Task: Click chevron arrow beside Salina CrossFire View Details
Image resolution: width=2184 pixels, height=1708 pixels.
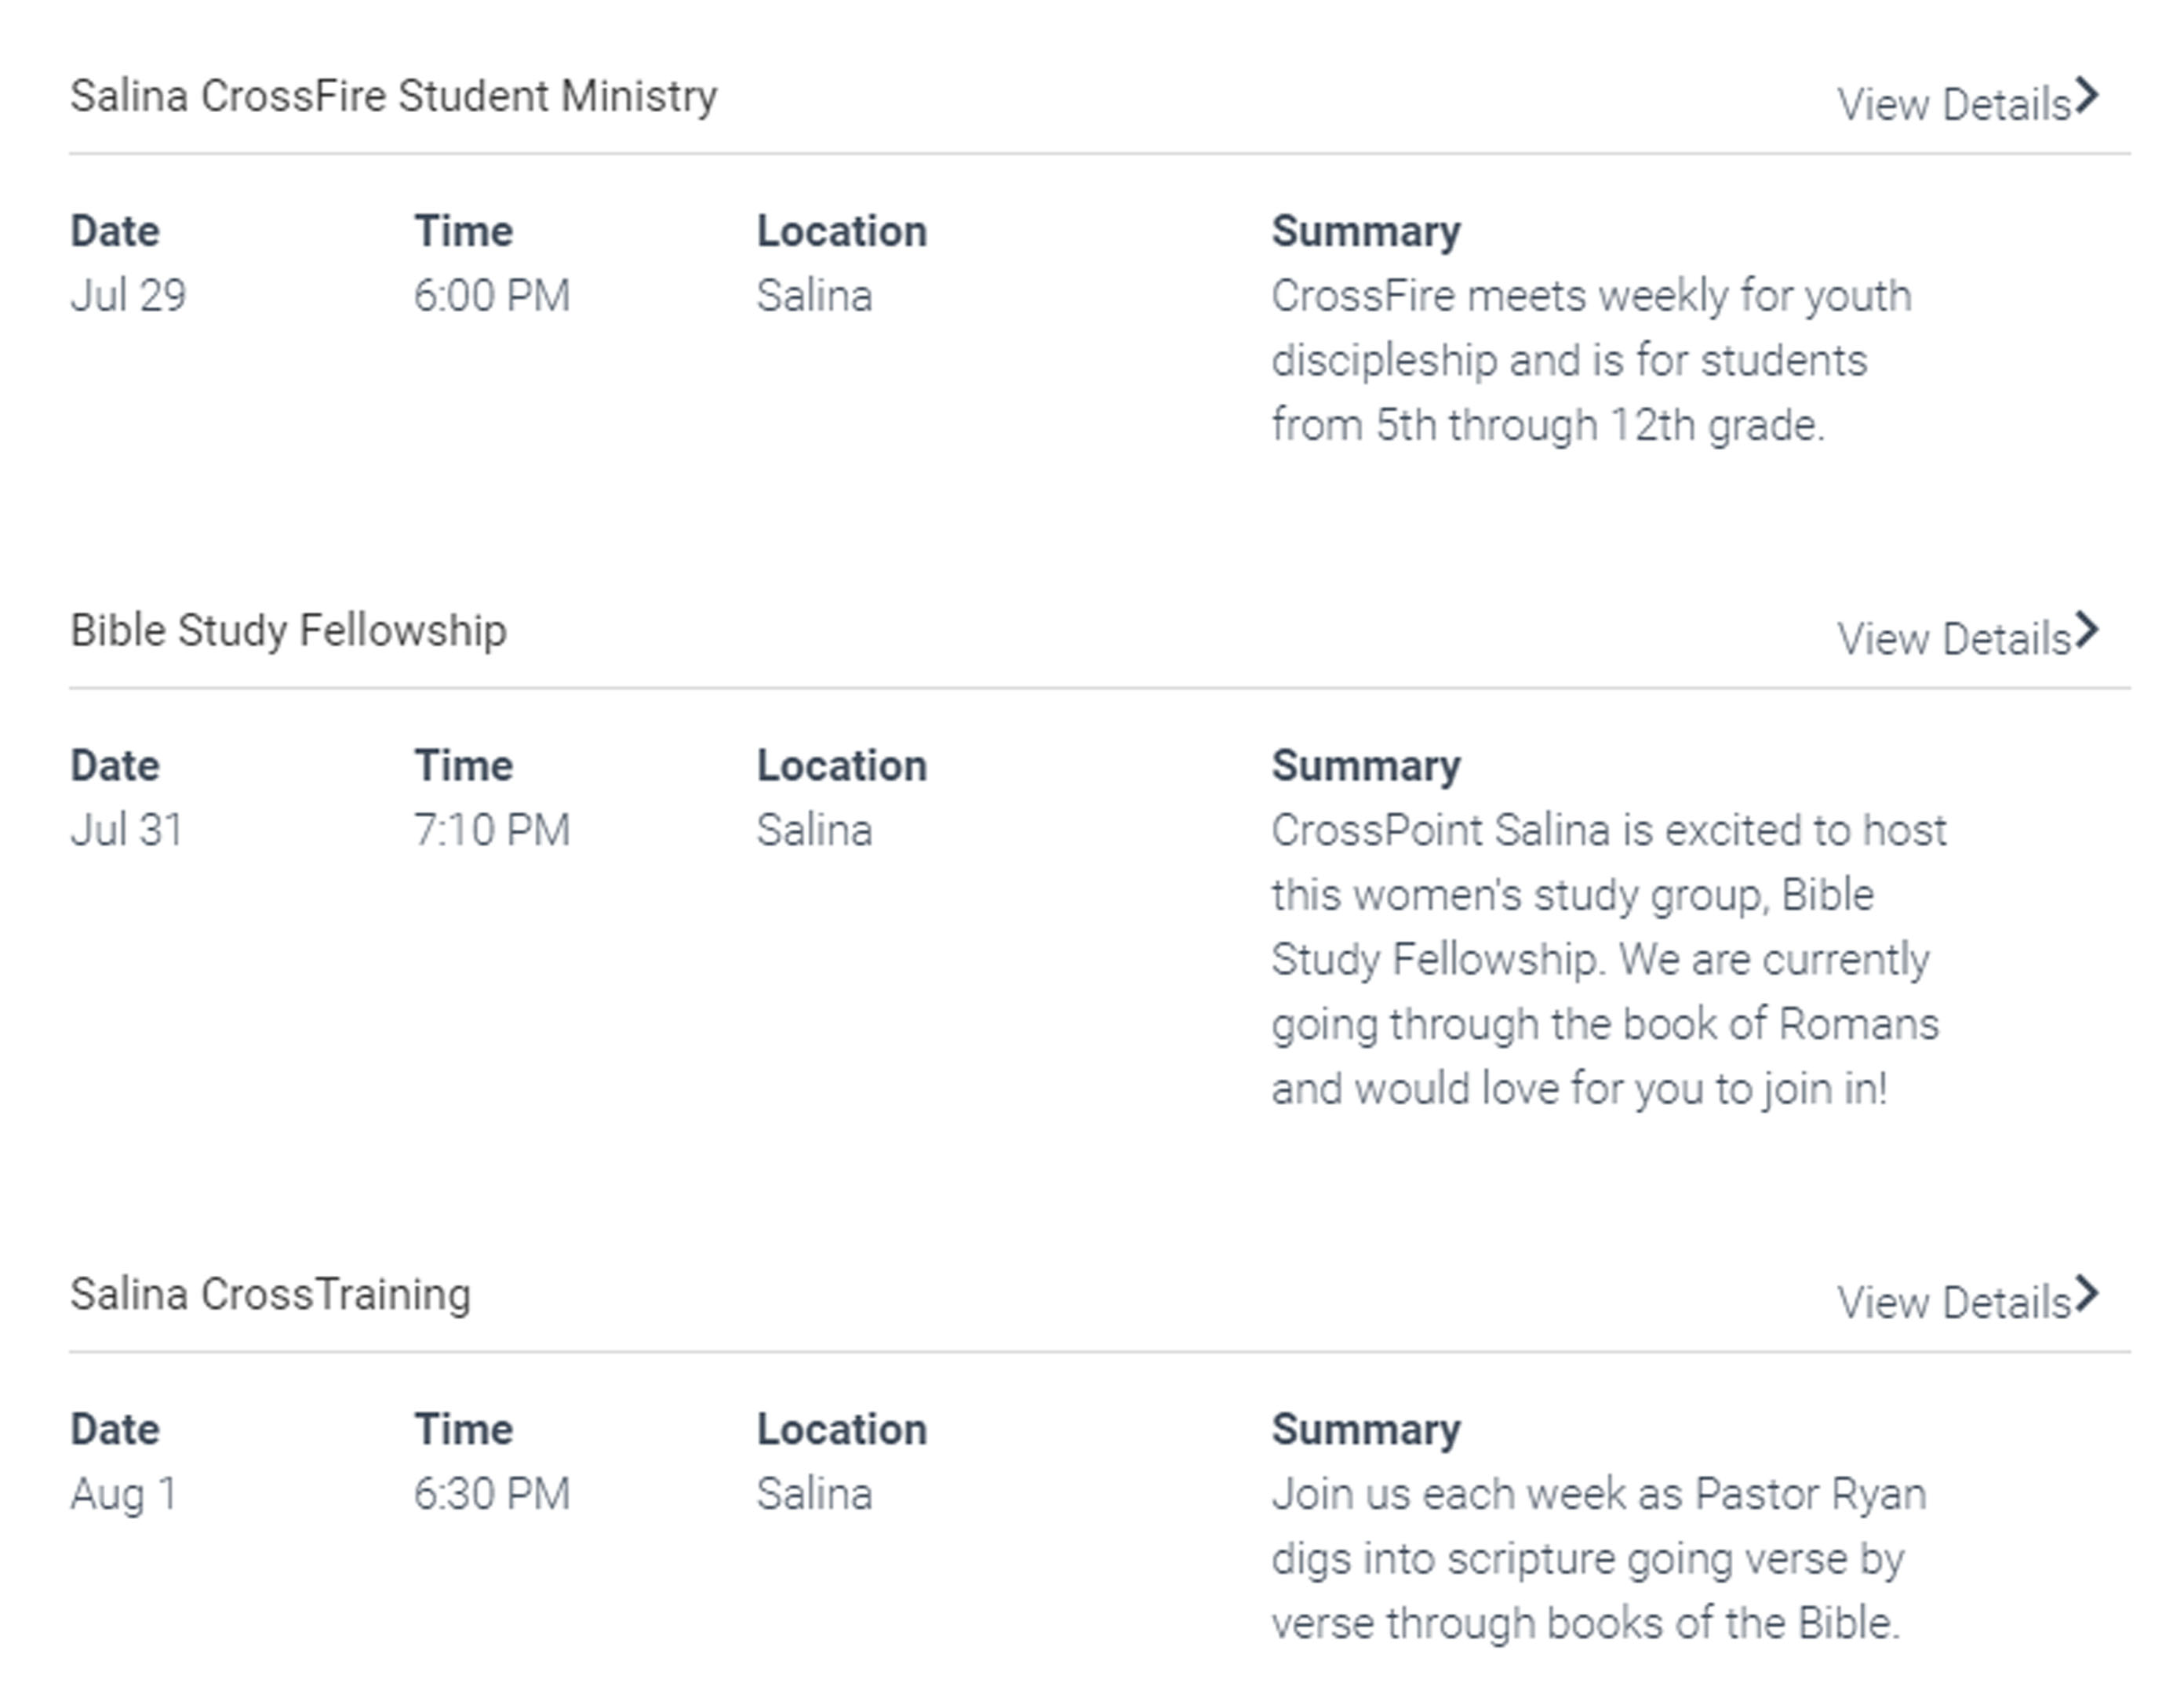Action: click(2086, 96)
